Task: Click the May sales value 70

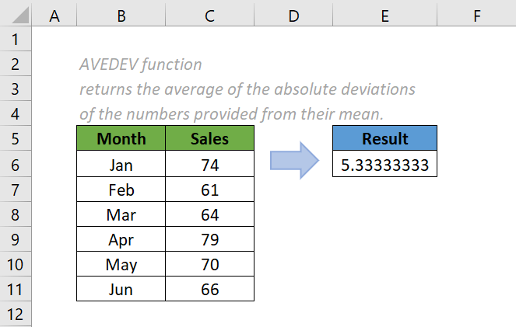Action: (209, 264)
